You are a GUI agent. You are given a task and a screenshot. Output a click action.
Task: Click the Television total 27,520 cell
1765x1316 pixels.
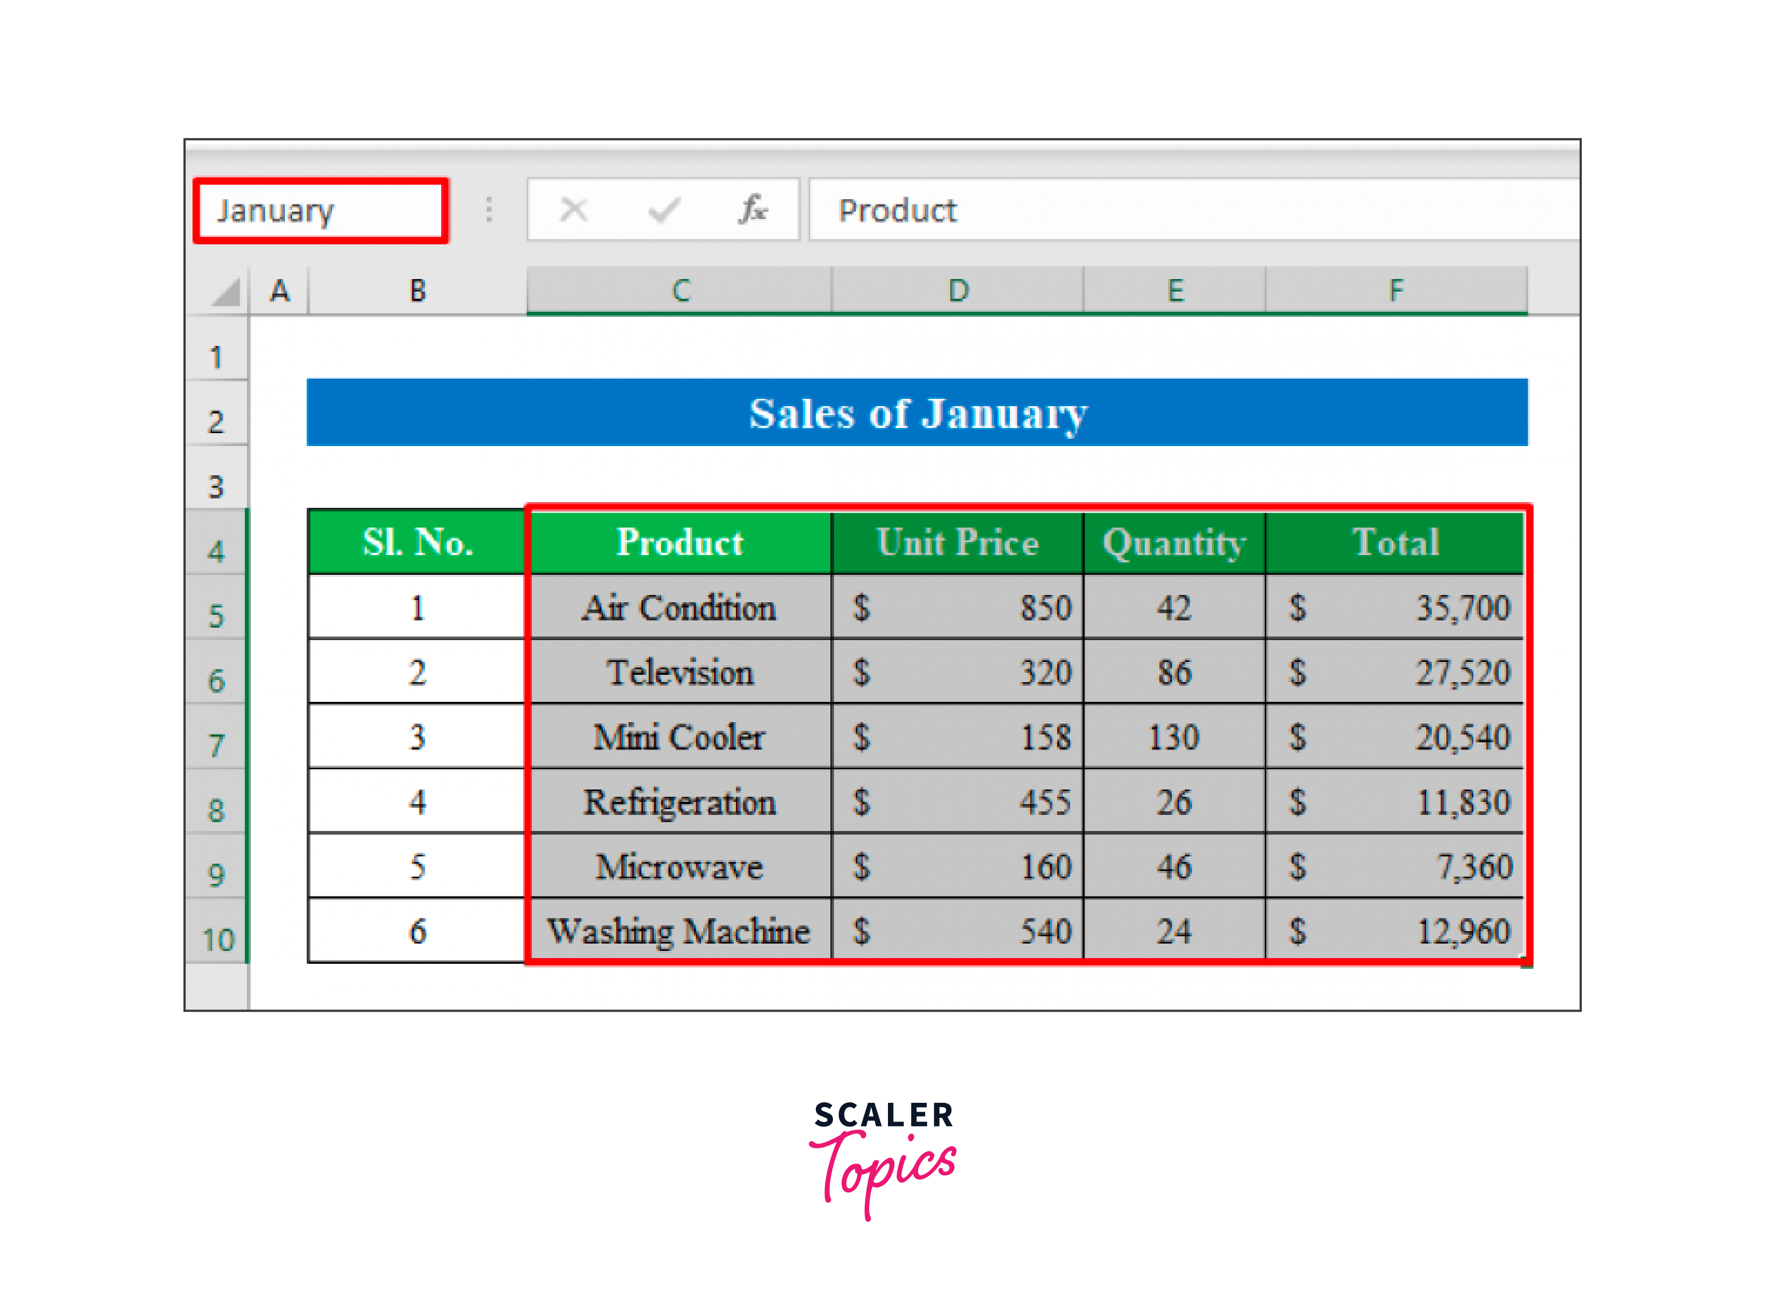point(1394,672)
